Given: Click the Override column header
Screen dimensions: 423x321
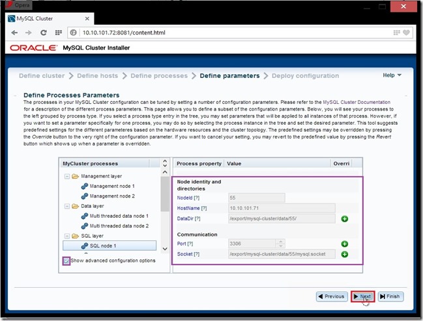Looking at the screenshot, I should pyautogui.click(x=342, y=164).
